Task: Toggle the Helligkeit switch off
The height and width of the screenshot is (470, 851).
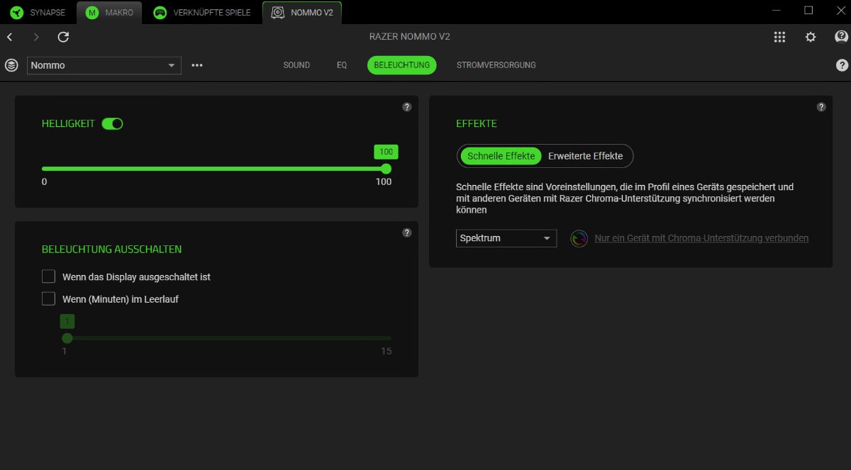Action: click(x=112, y=123)
